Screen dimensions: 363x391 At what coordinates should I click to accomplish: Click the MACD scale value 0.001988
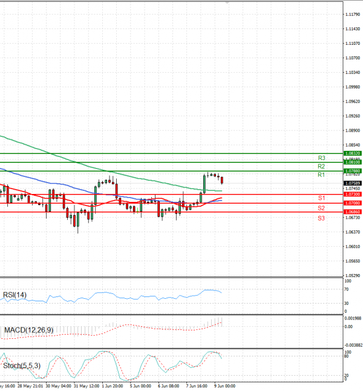point(353,318)
